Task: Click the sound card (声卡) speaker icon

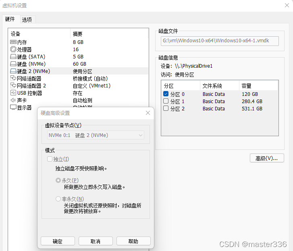Action: click(x=13, y=100)
